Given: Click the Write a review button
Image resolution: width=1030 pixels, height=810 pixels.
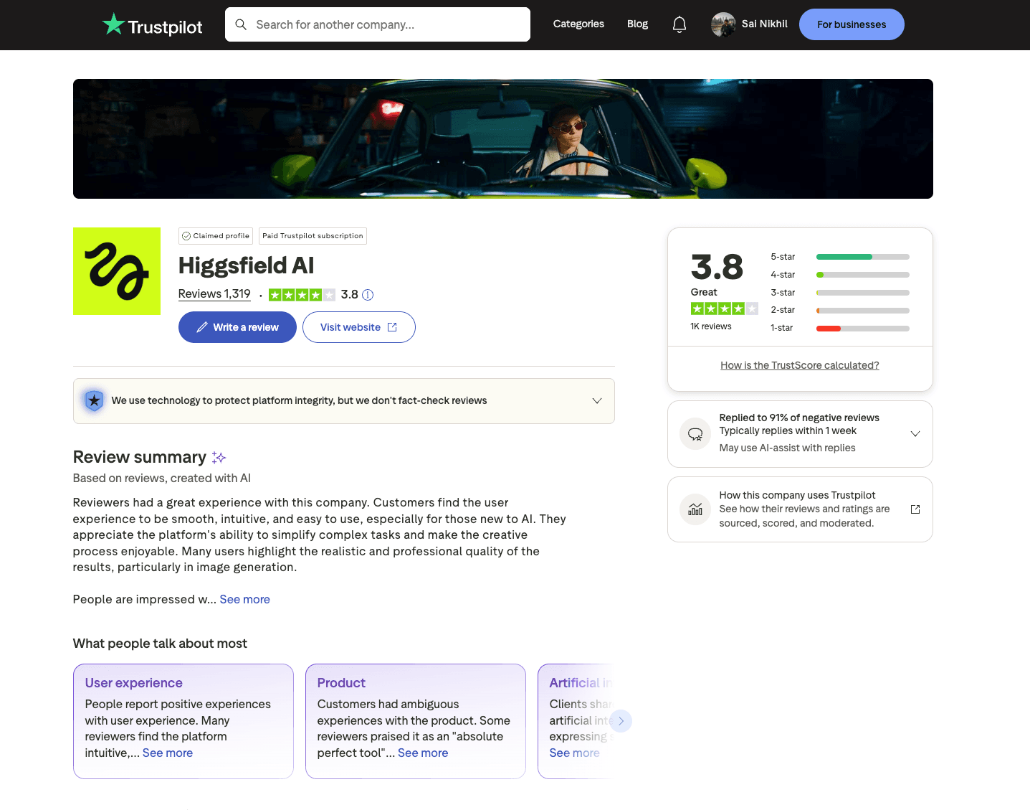Looking at the screenshot, I should pos(237,327).
